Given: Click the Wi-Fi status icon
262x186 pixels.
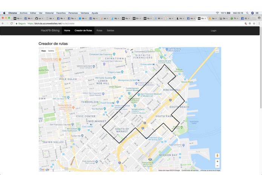Looking at the screenshot, I should pos(218,13).
